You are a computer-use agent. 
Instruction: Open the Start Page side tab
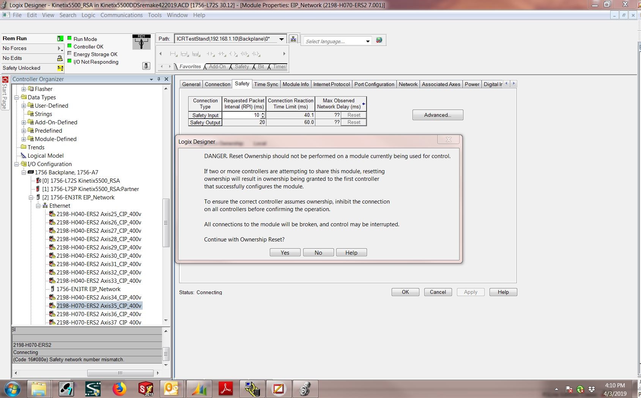click(5, 93)
